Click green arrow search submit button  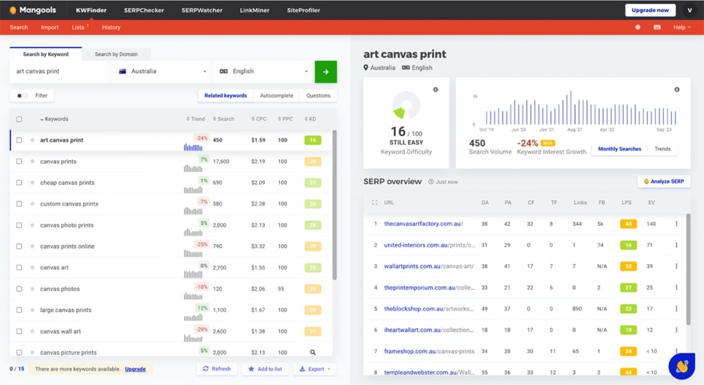coord(325,71)
